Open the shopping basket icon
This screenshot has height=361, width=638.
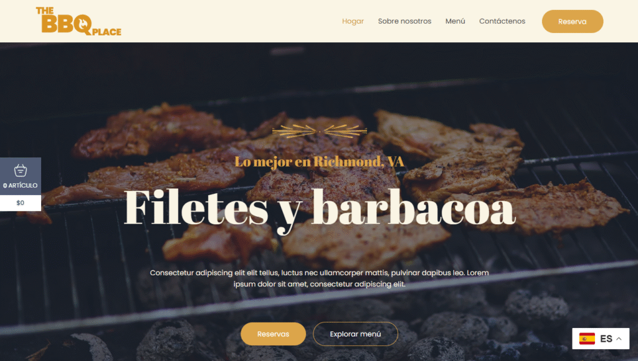(21, 170)
